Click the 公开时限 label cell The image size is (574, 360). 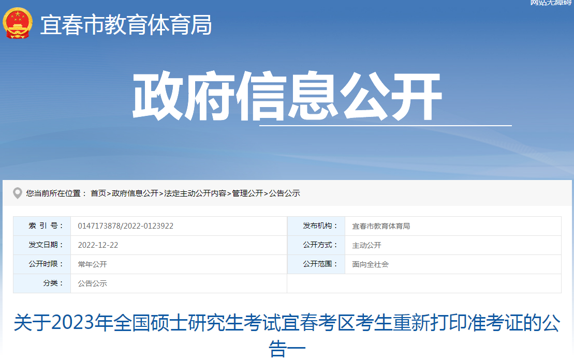(42, 264)
